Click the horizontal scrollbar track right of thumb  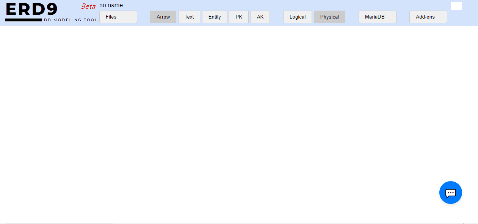point(284,223)
